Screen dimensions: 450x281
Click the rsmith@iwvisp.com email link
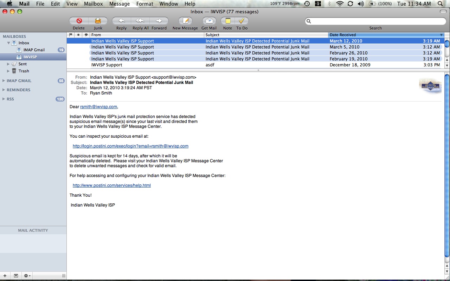tap(98, 107)
